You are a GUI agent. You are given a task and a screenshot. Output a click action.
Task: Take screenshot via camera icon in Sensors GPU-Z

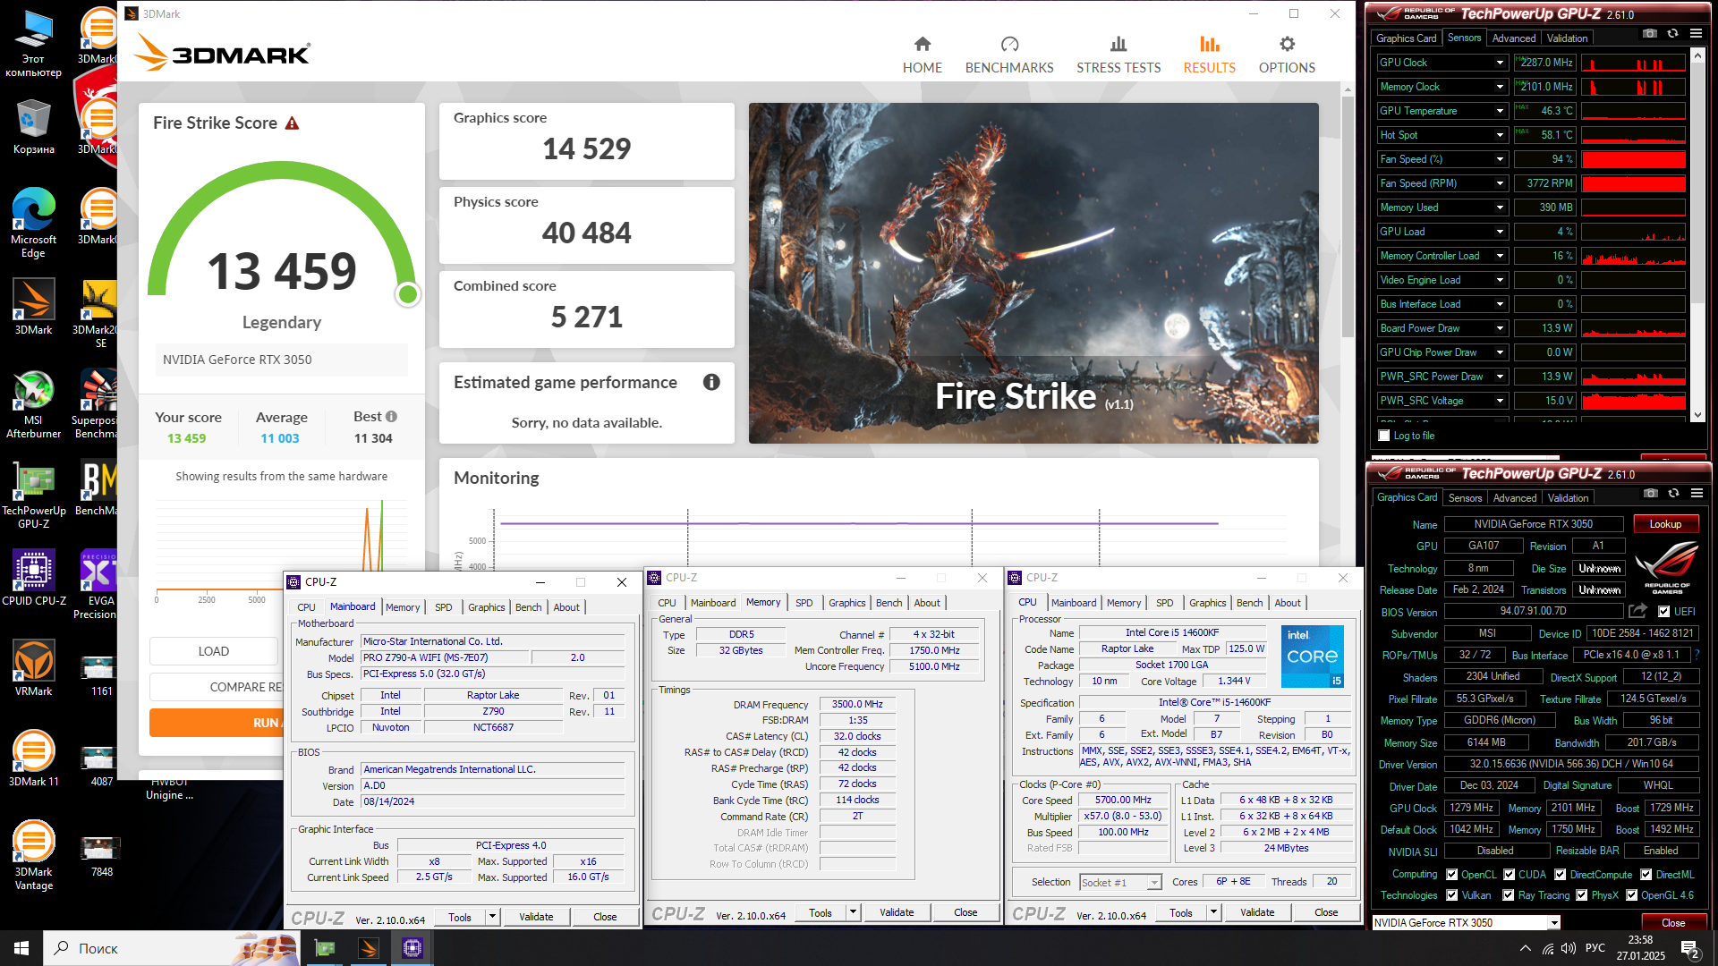(1649, 34)
